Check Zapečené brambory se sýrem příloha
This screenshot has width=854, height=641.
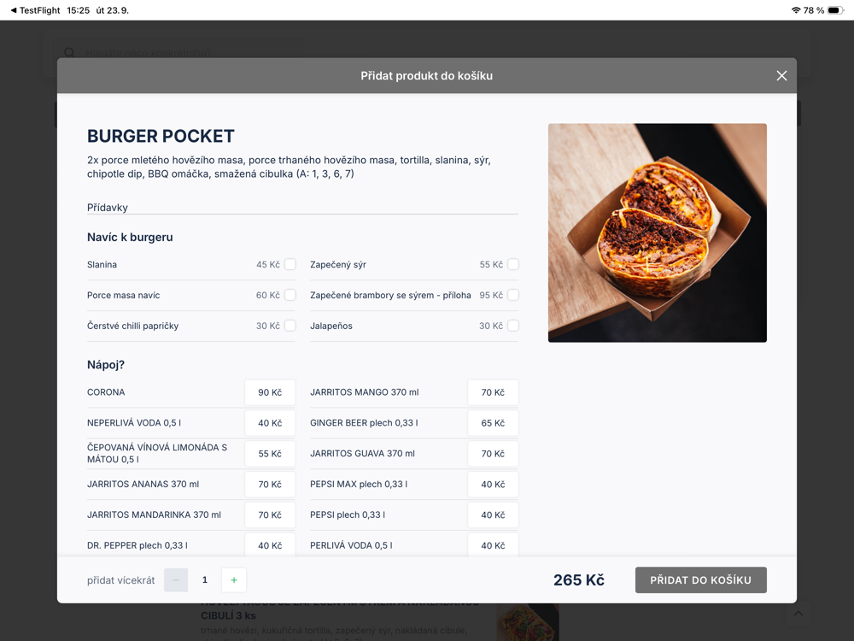pos(513,295)
